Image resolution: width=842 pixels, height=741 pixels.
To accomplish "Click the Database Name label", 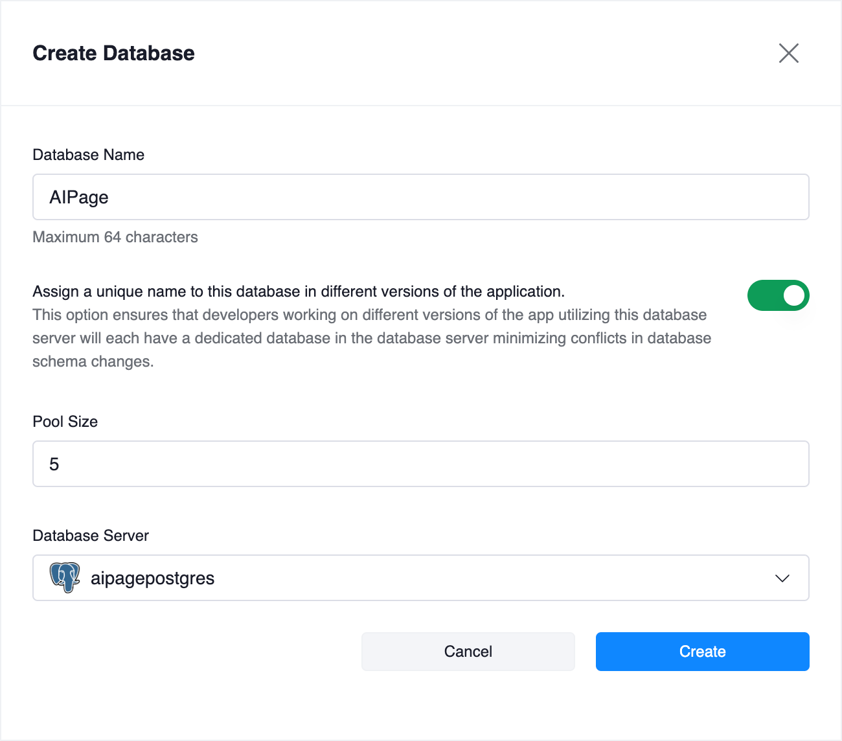I will click(88, 155).
